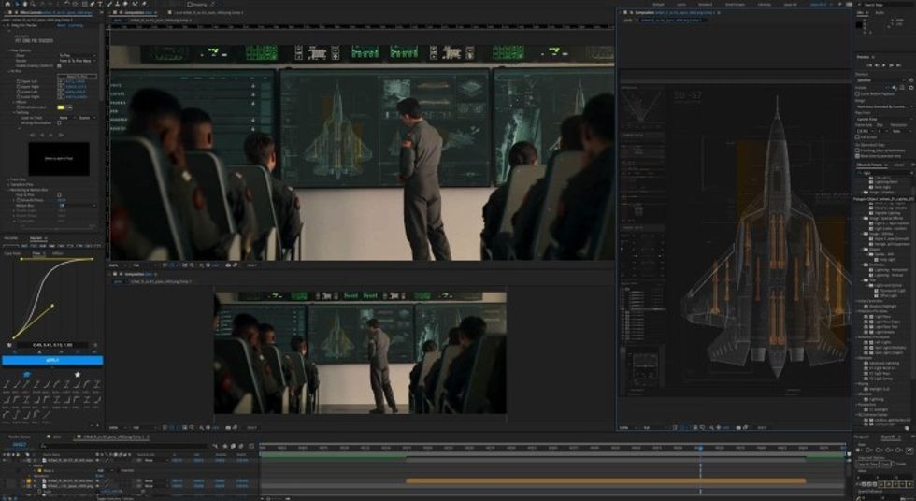Select the Puppet Pin tool
This screenshot has width=916, height=501.
[144, 4]
